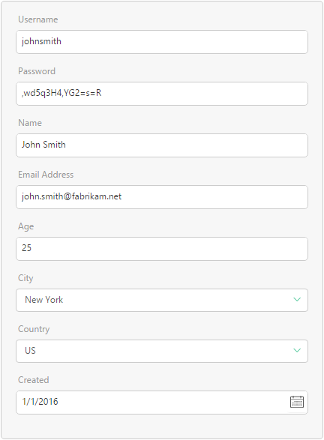
Task: Open the US country combo box
Action: point(162,351)
